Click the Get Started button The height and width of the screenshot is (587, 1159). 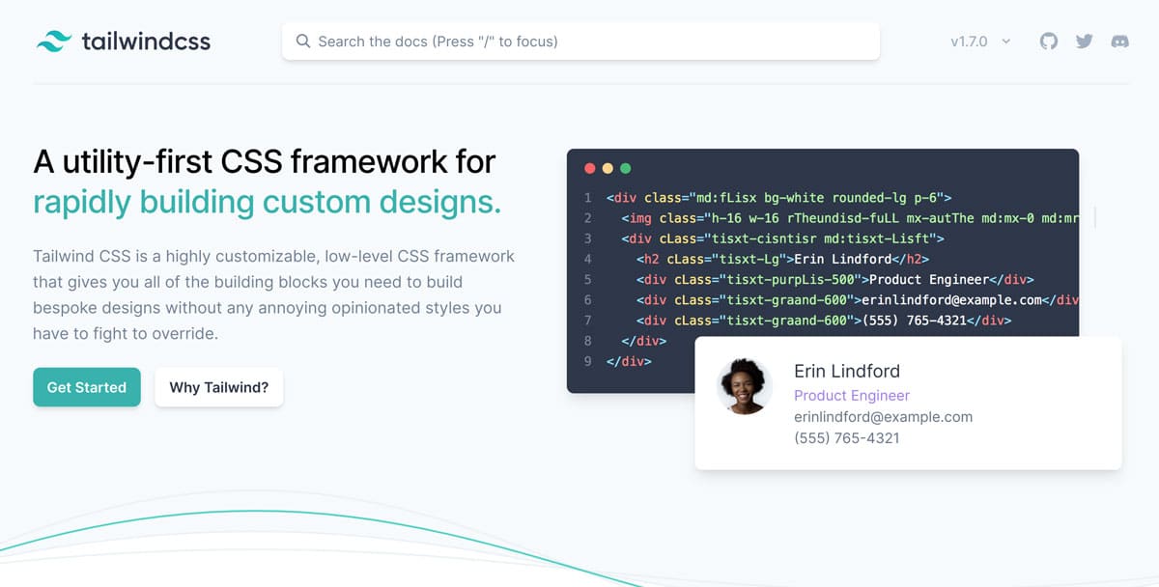(87, 387)
